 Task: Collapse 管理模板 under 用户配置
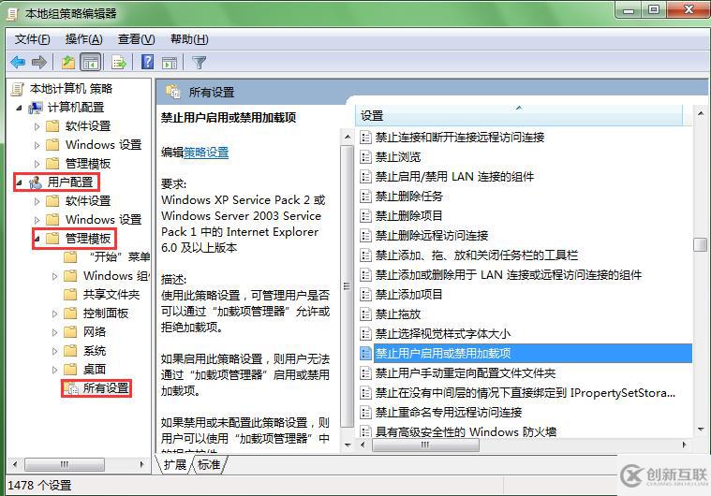pos(37,239)
